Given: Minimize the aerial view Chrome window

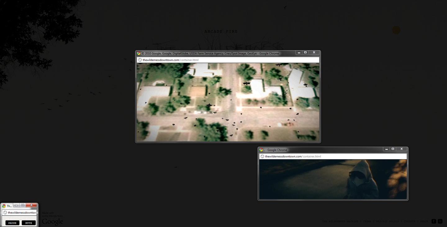Looking at the screenshot, I should pyautogui.click(x=299, y=53).
